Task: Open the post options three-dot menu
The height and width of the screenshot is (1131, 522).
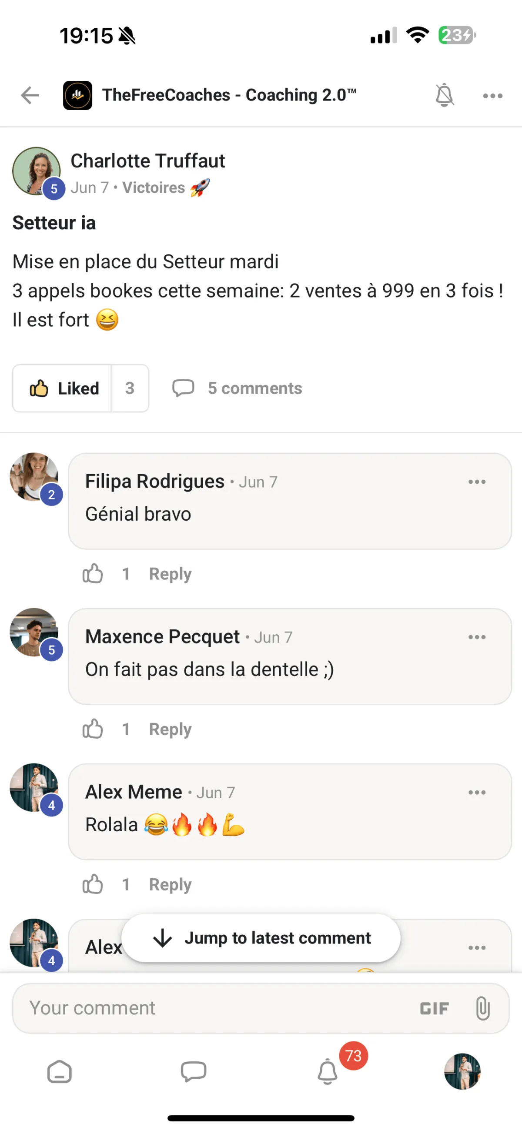Action: [492, 96]
